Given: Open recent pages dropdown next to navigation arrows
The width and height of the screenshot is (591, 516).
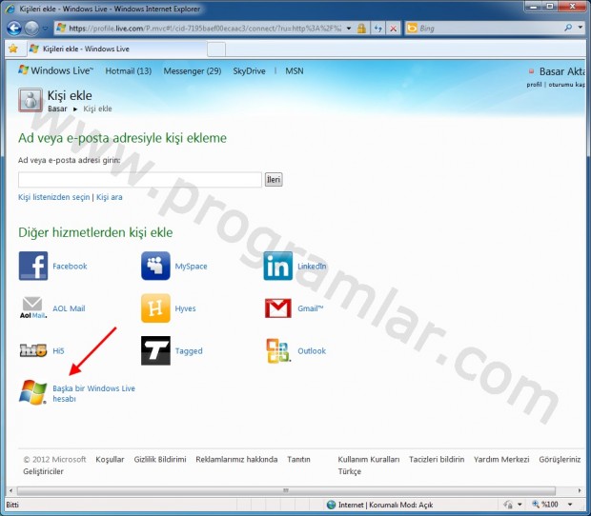Looking at the screenshot, I should [45, 29].
